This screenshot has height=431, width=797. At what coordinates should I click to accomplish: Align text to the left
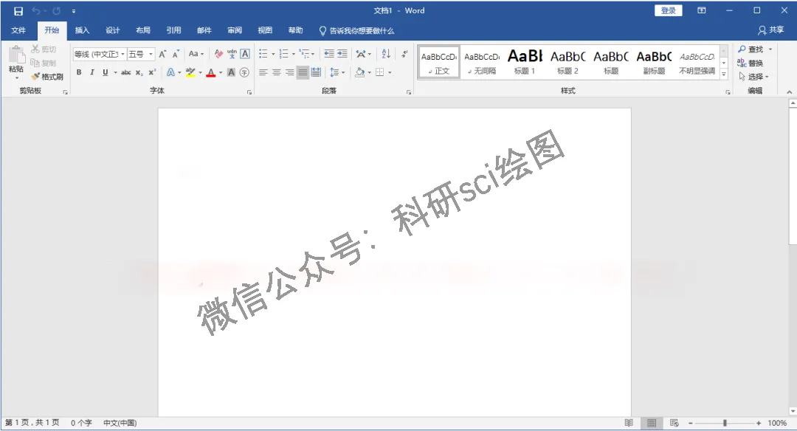point(263,72)
